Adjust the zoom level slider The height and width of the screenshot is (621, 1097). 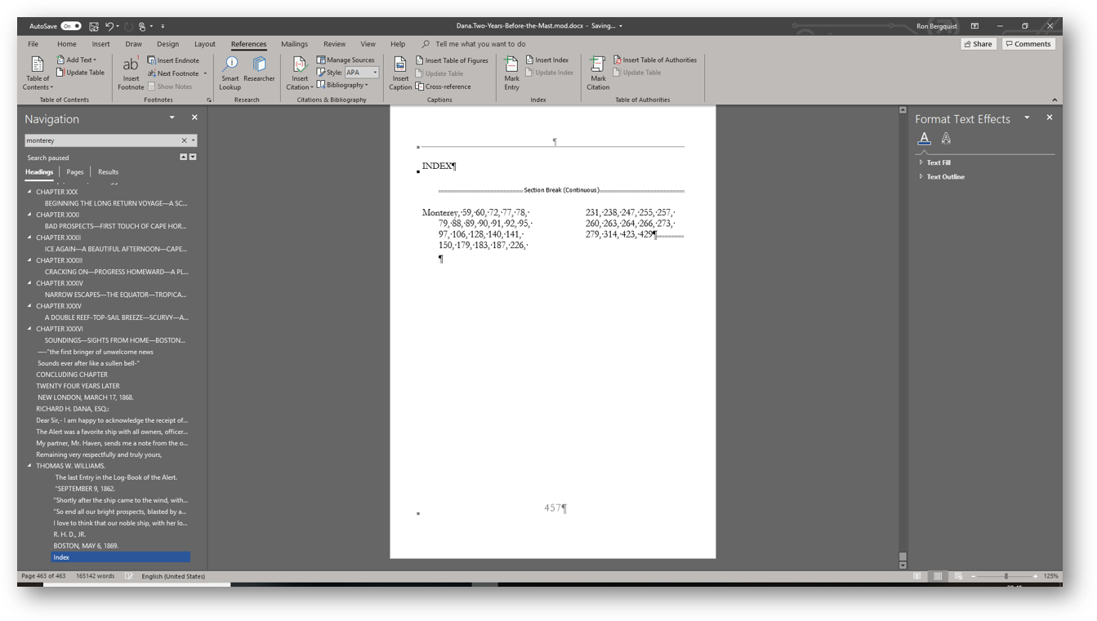(x=1006, y=576)
